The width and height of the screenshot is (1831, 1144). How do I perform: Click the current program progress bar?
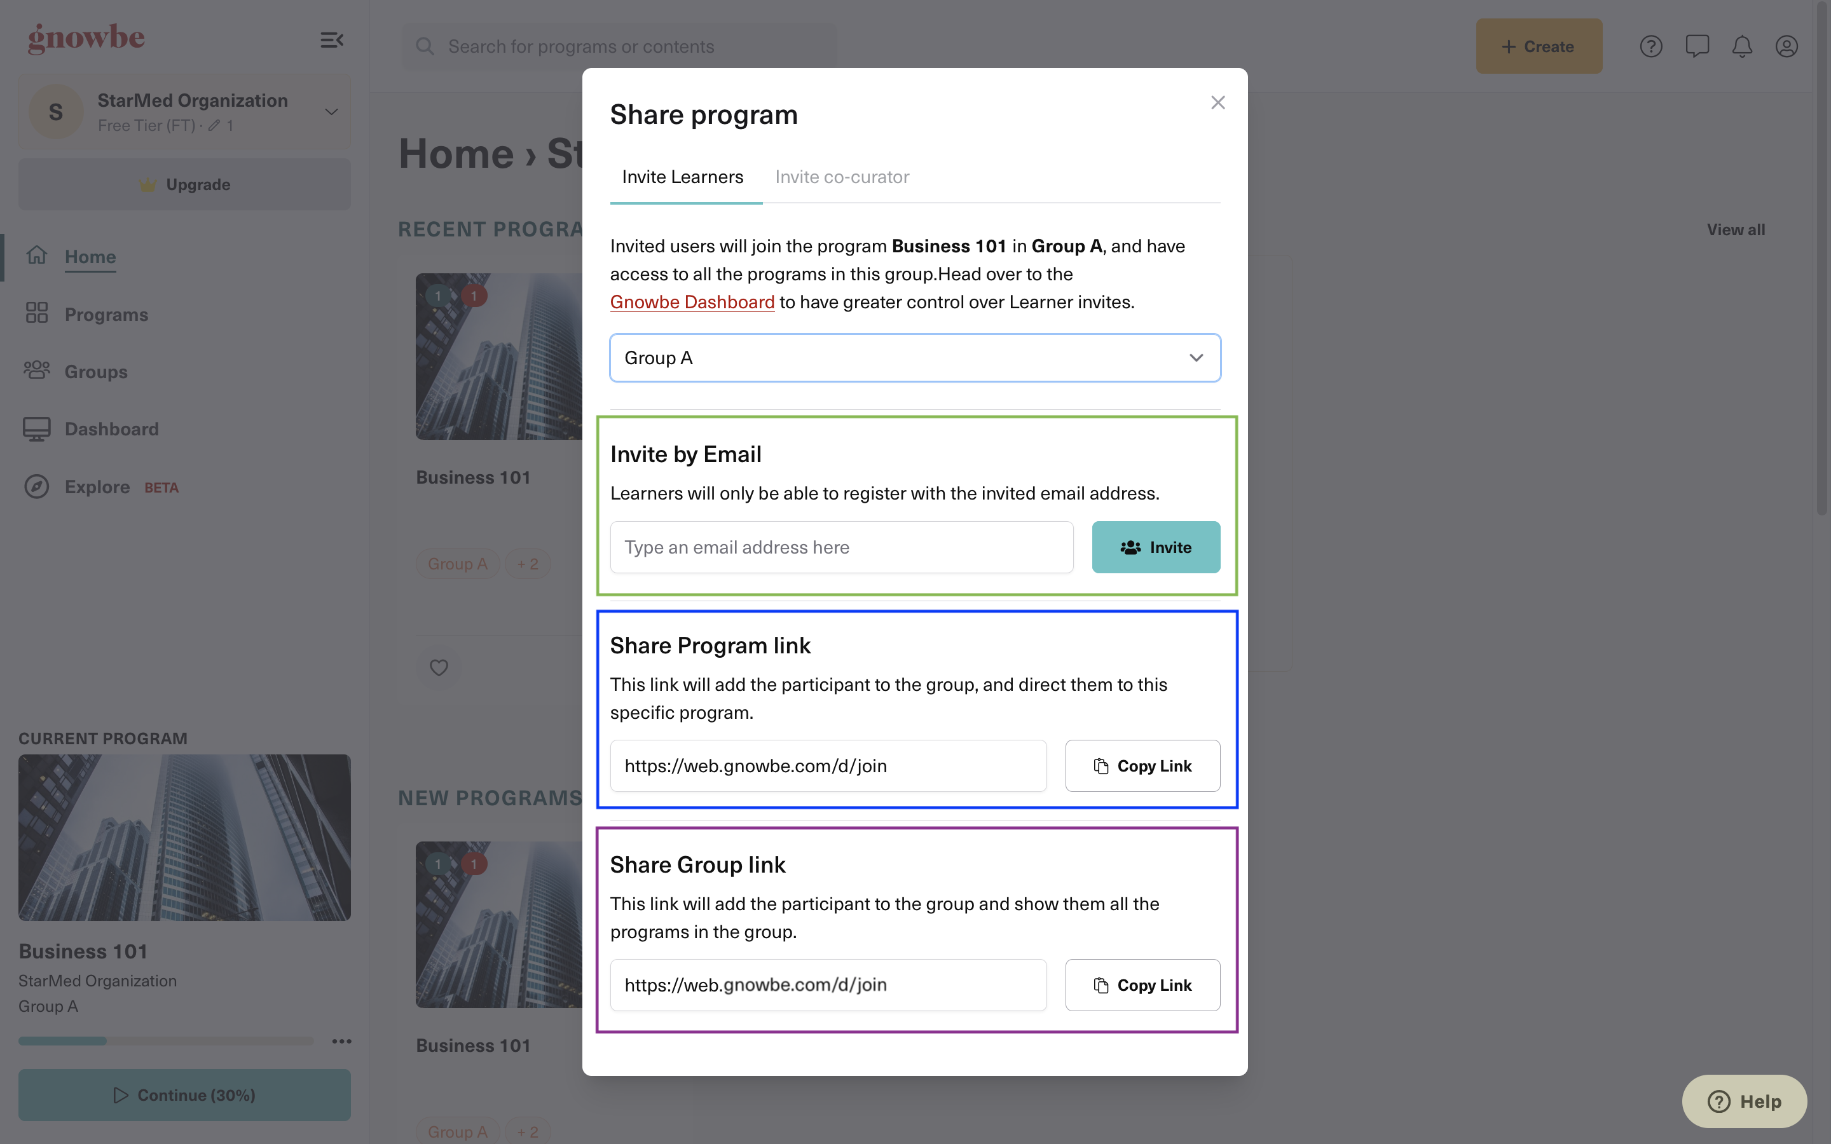pos(166,1041)
